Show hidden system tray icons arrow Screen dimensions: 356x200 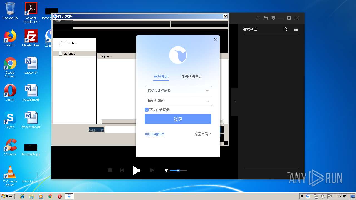click(x=302, y=196)
